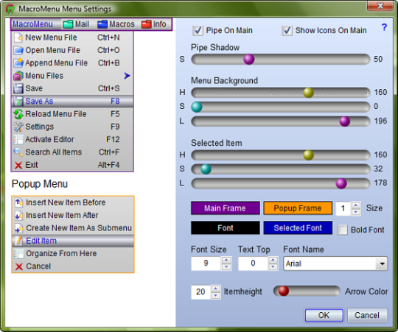Image resolution: width=398 pixels, height=332 pixels.
Task: Increase the Text Top value
Action: pyautogui.click(x=273, y=260)
